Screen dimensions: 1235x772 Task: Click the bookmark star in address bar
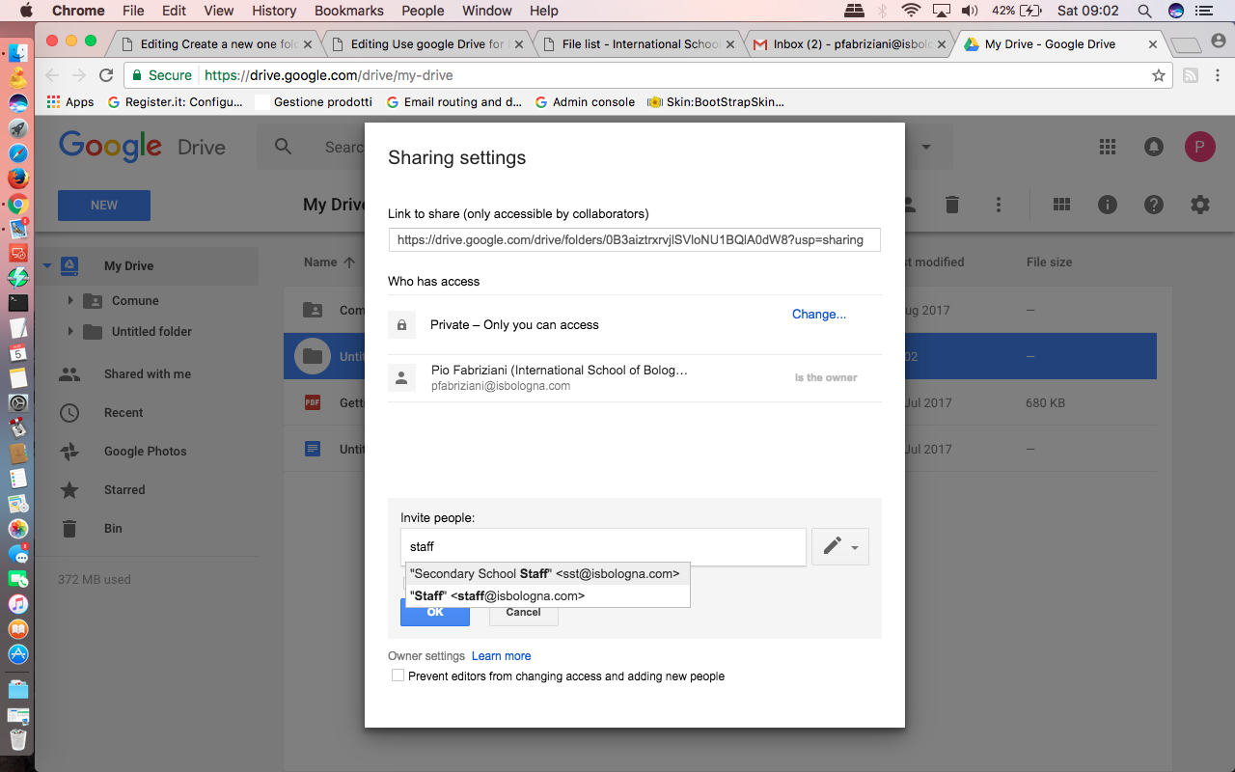point(1159,75)
